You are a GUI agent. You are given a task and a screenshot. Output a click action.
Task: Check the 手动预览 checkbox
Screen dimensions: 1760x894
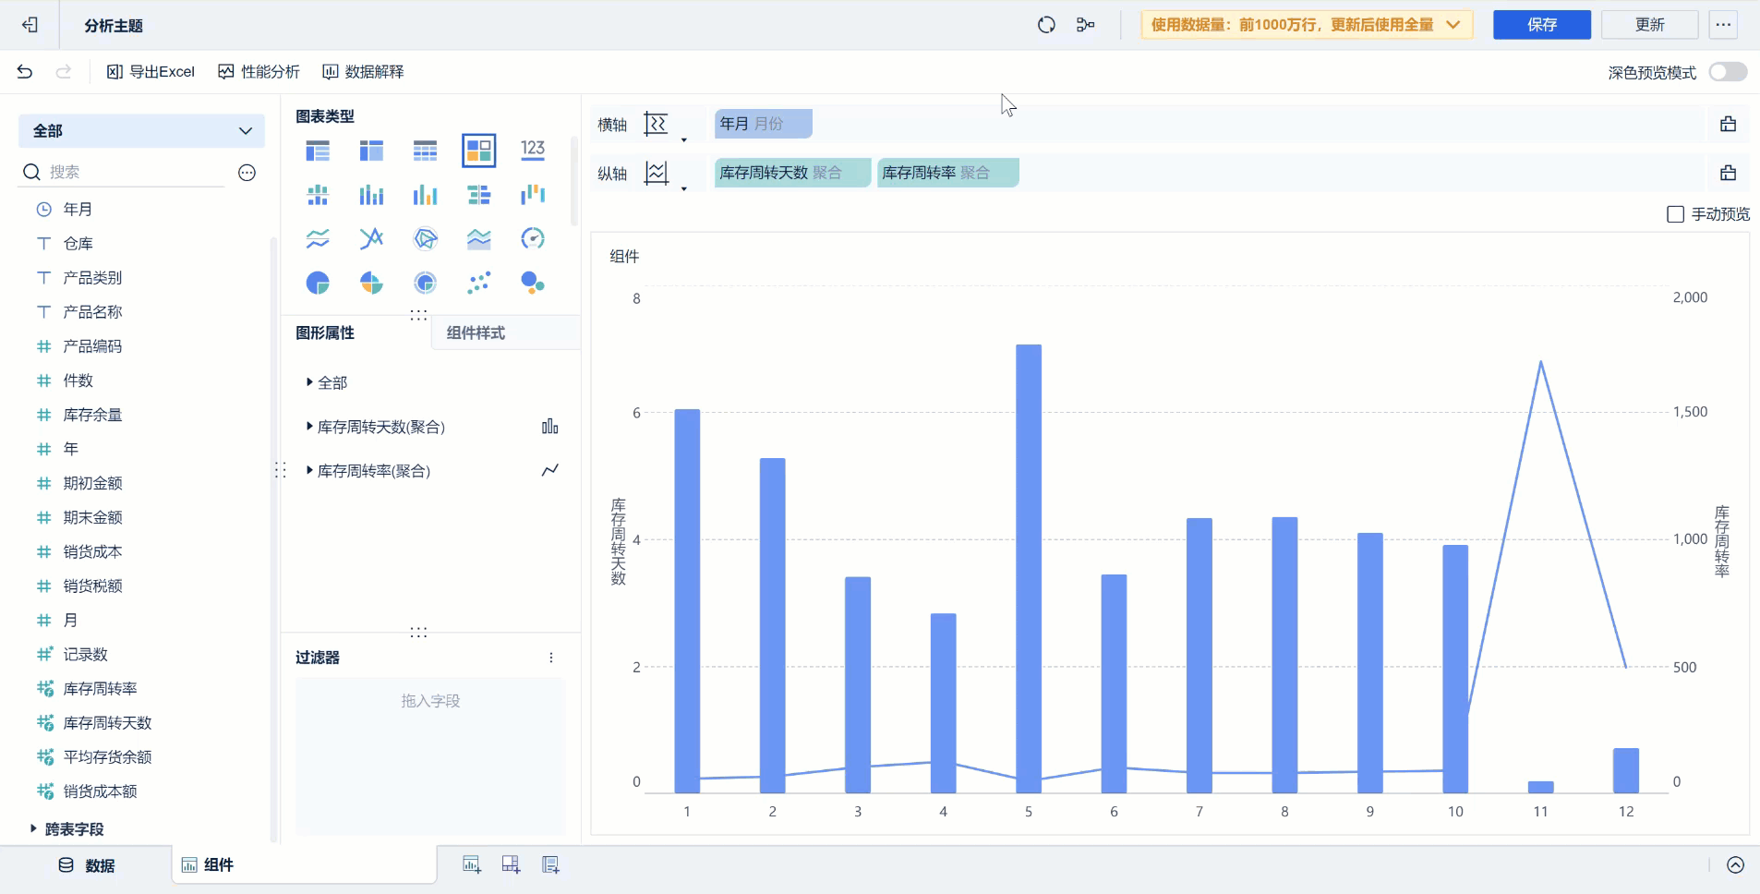tap(1675, 214)
